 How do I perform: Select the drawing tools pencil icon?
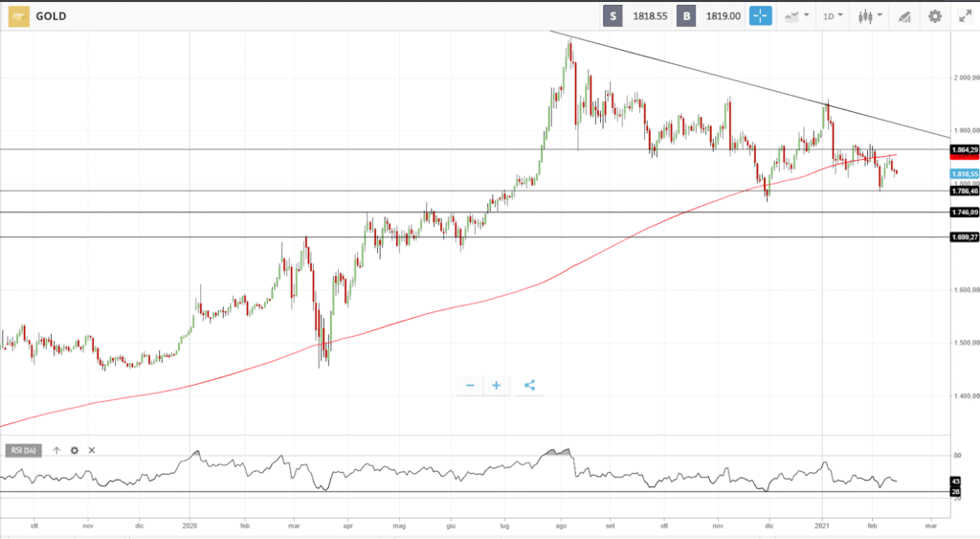pyautogui.click(x=903, y=17)
